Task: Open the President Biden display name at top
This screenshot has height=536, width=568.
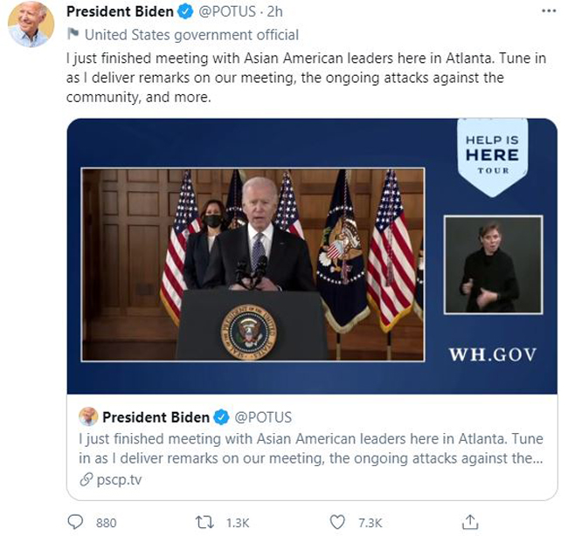Action: pyautogui.click(x=120, y=11)
